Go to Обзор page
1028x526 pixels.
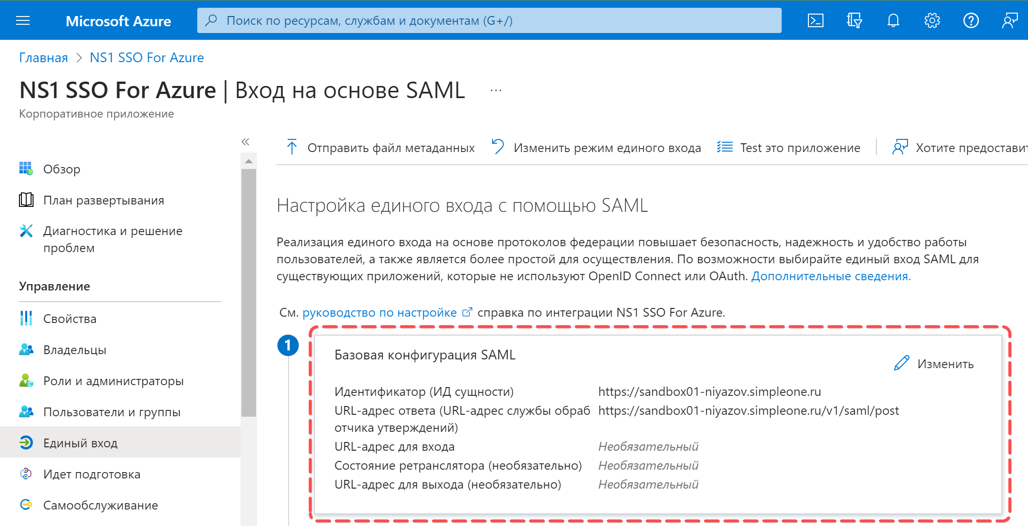coord(62,169)
